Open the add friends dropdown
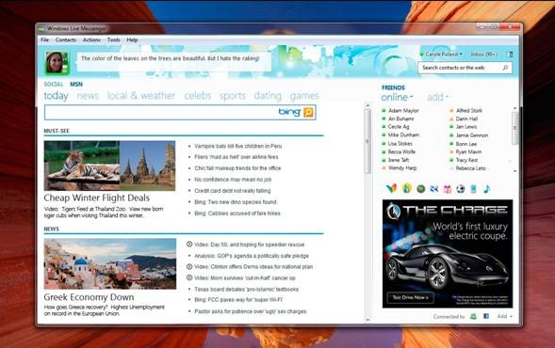555x348 pixels. click(437, 97)
